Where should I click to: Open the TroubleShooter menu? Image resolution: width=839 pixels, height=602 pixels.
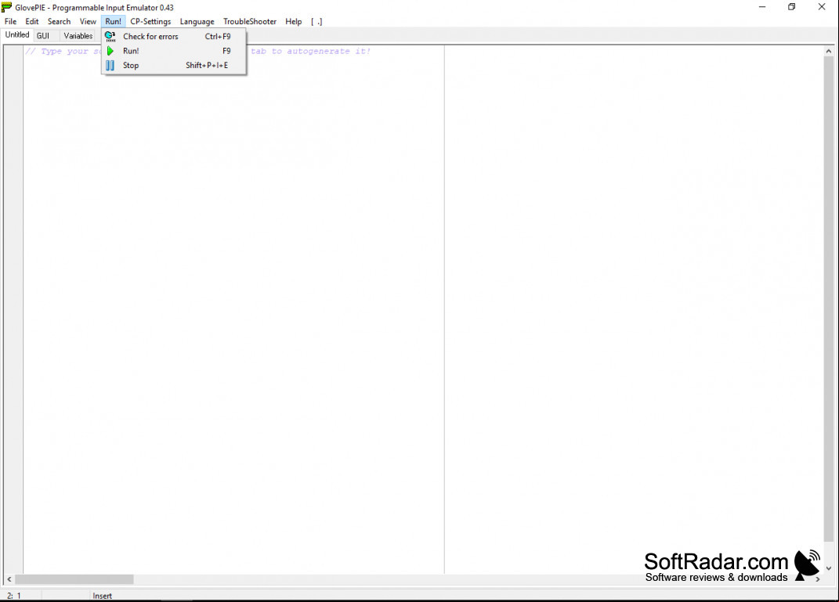coord(250,21)
